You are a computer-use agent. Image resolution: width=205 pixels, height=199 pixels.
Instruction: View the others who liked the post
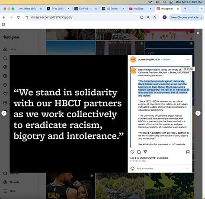click(164, 158)
